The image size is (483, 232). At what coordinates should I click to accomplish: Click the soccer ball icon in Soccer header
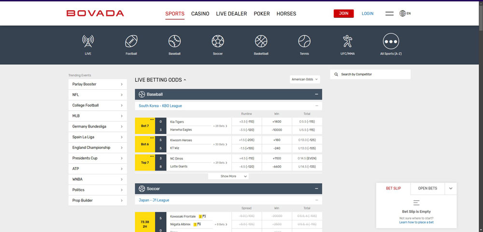click(142, 188)
